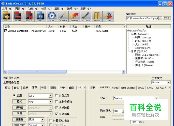Viewport: 174px width, 126px height.
Task: Open the SETTINGS wrench icon
Action: click(x=85, y=16)
